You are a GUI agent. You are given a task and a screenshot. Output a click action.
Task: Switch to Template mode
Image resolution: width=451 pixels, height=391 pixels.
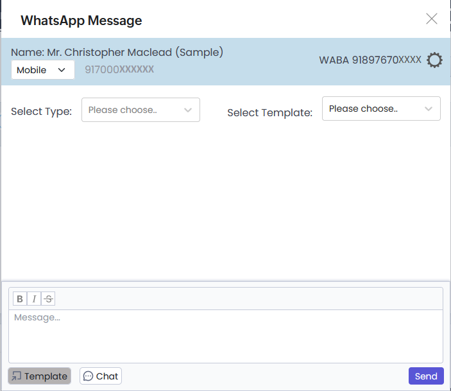tap(40, 376)
